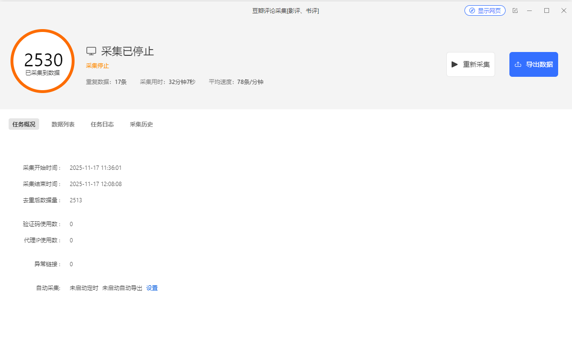Screen dimensions: 572x343
Task: Maximize the collection window
Action: [547, 10]
